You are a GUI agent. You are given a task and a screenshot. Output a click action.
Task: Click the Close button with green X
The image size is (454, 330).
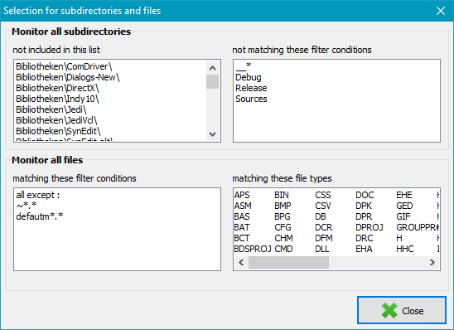click(x=402, y=310)
